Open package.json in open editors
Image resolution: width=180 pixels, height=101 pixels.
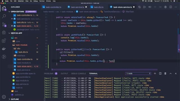coord(23,29)
